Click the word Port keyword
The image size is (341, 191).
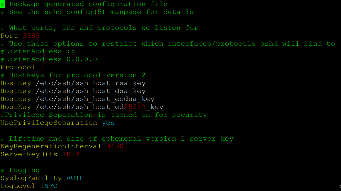[9, 36]
